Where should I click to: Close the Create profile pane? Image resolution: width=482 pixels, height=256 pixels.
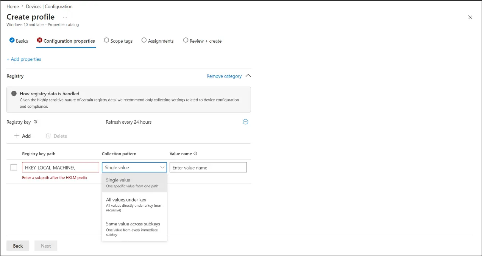click(470, 17)
